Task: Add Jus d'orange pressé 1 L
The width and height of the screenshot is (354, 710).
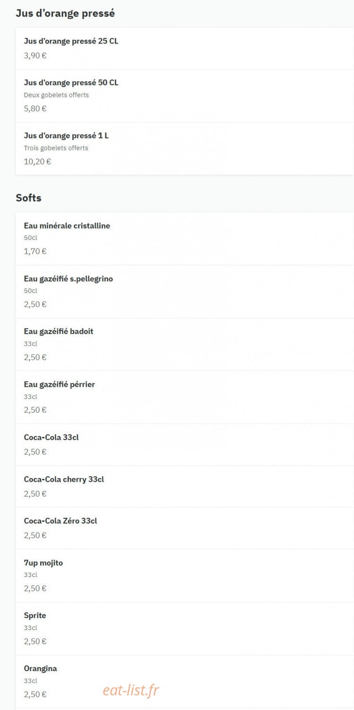Action: click(x=185, y=149)
